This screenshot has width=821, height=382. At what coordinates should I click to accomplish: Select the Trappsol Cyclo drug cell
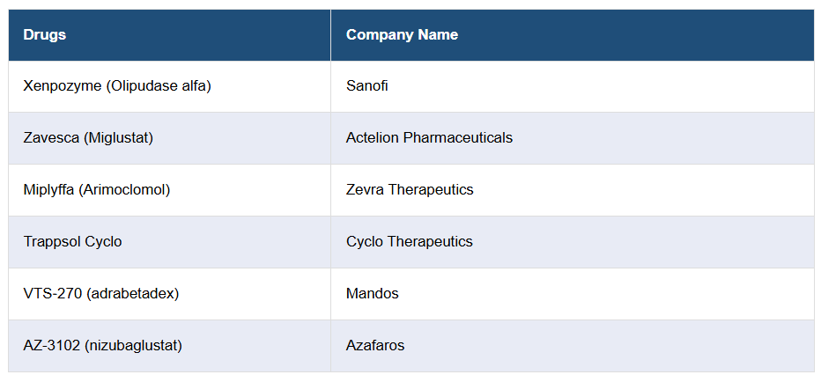73,242
